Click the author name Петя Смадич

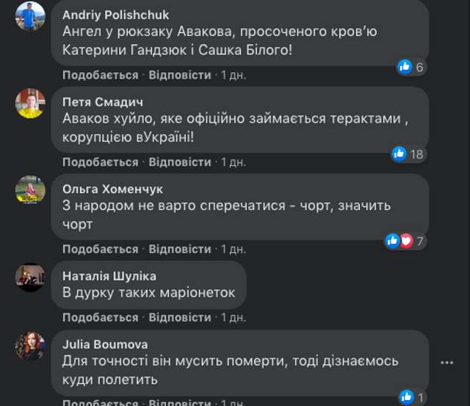pyautogui.click(x=101, y=101)
